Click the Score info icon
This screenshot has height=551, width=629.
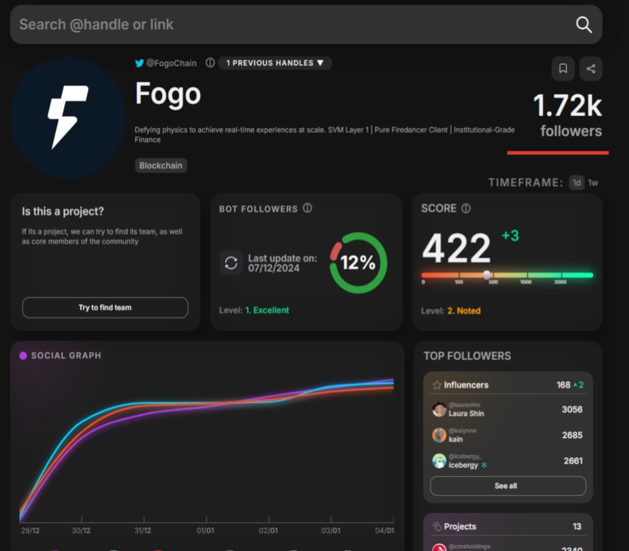466,209
